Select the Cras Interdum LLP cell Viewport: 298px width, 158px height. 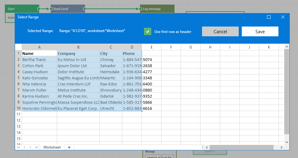[78, 84]
